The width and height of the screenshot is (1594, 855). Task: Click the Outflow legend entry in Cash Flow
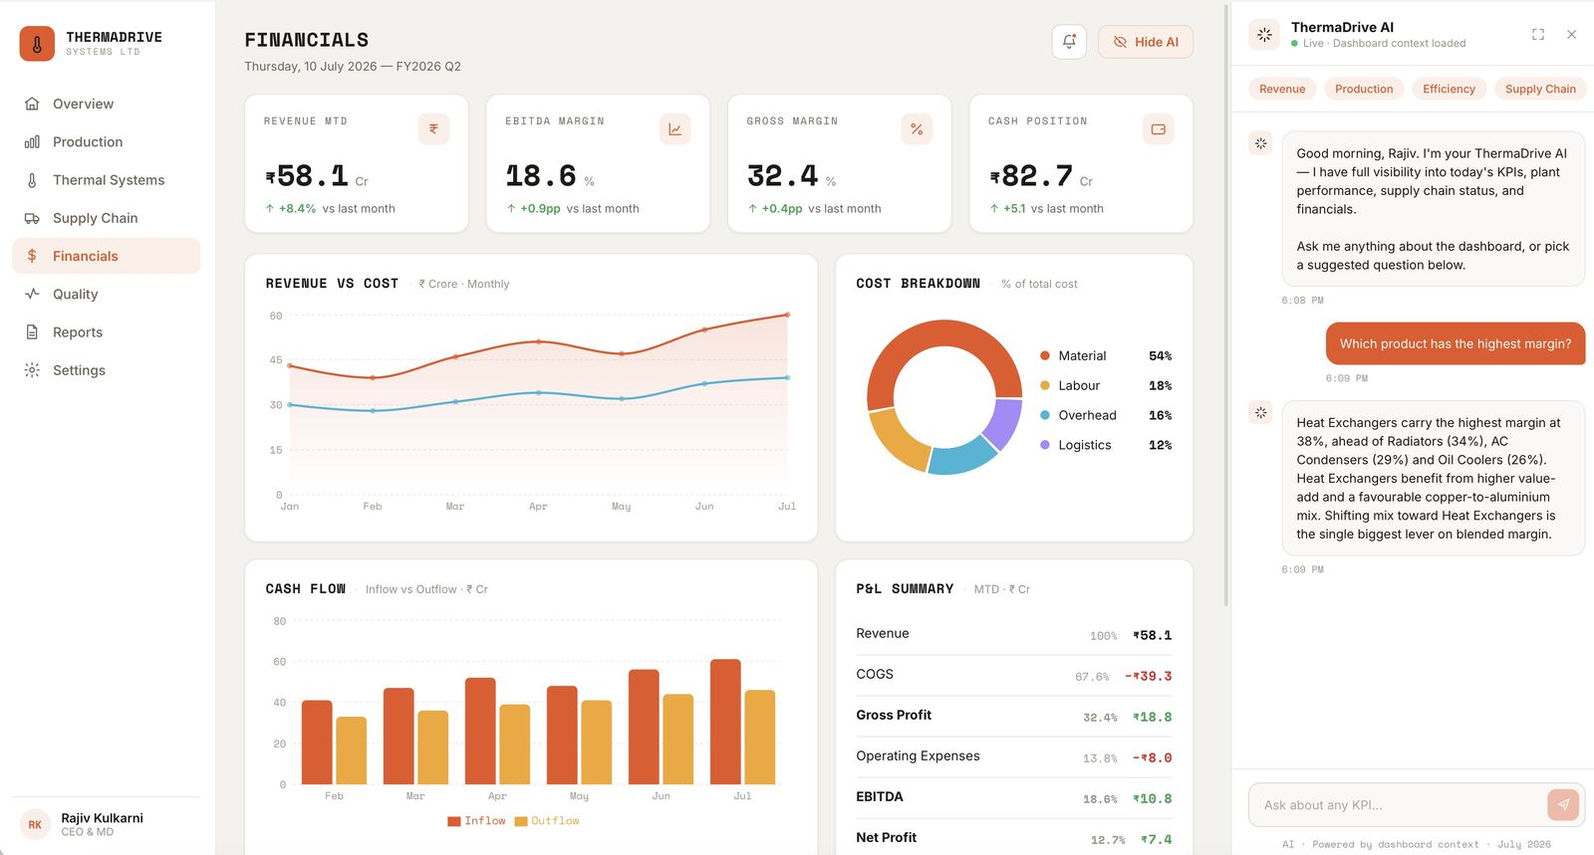pos(547,821)
